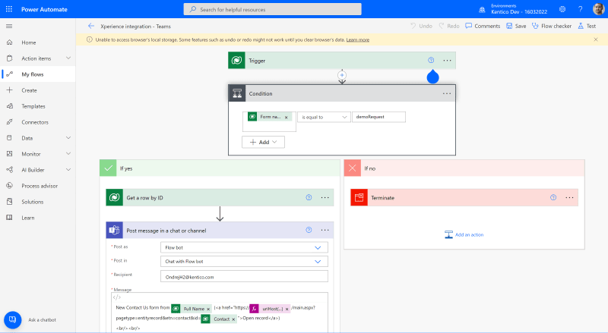
Task: Open help for the Terminate step
Action: (553, 197)
